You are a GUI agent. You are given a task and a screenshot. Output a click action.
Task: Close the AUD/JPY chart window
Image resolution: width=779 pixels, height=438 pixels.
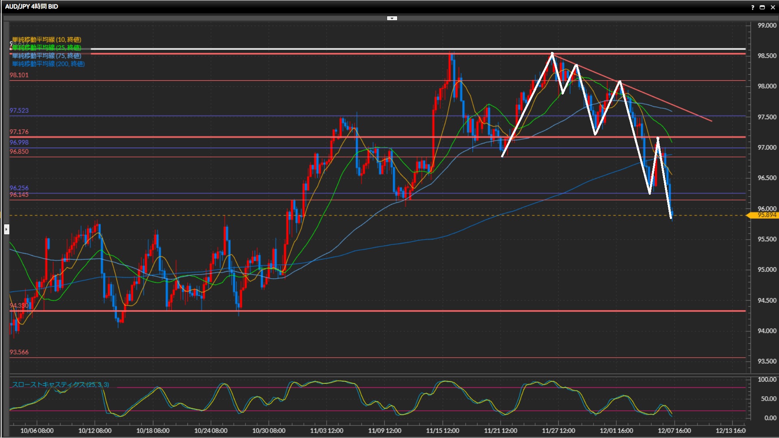click(x=773, y=7)
